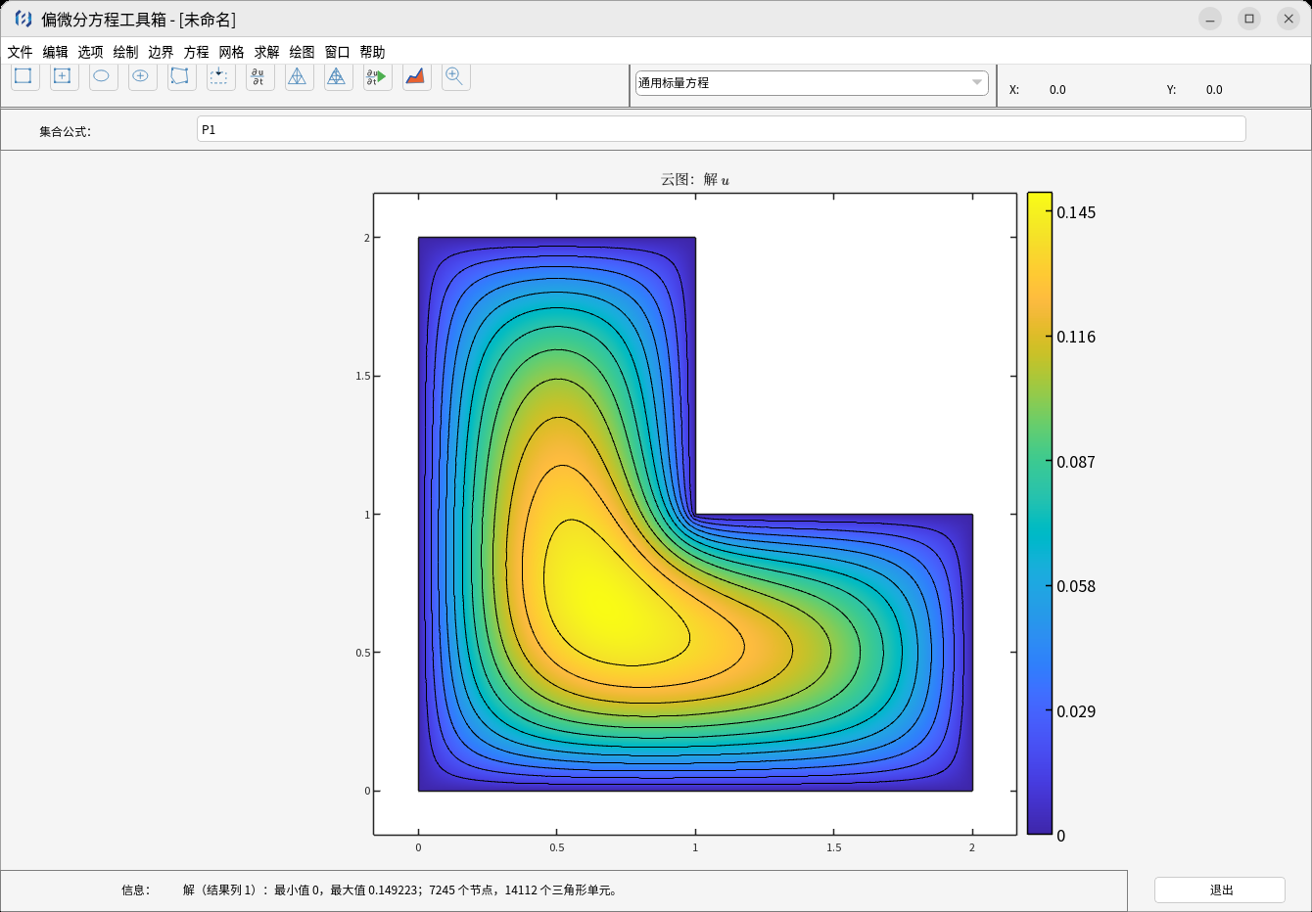Screen dimensions: 1312x912
Task: Open the 绘图 menu
Action: coord(302,52)
